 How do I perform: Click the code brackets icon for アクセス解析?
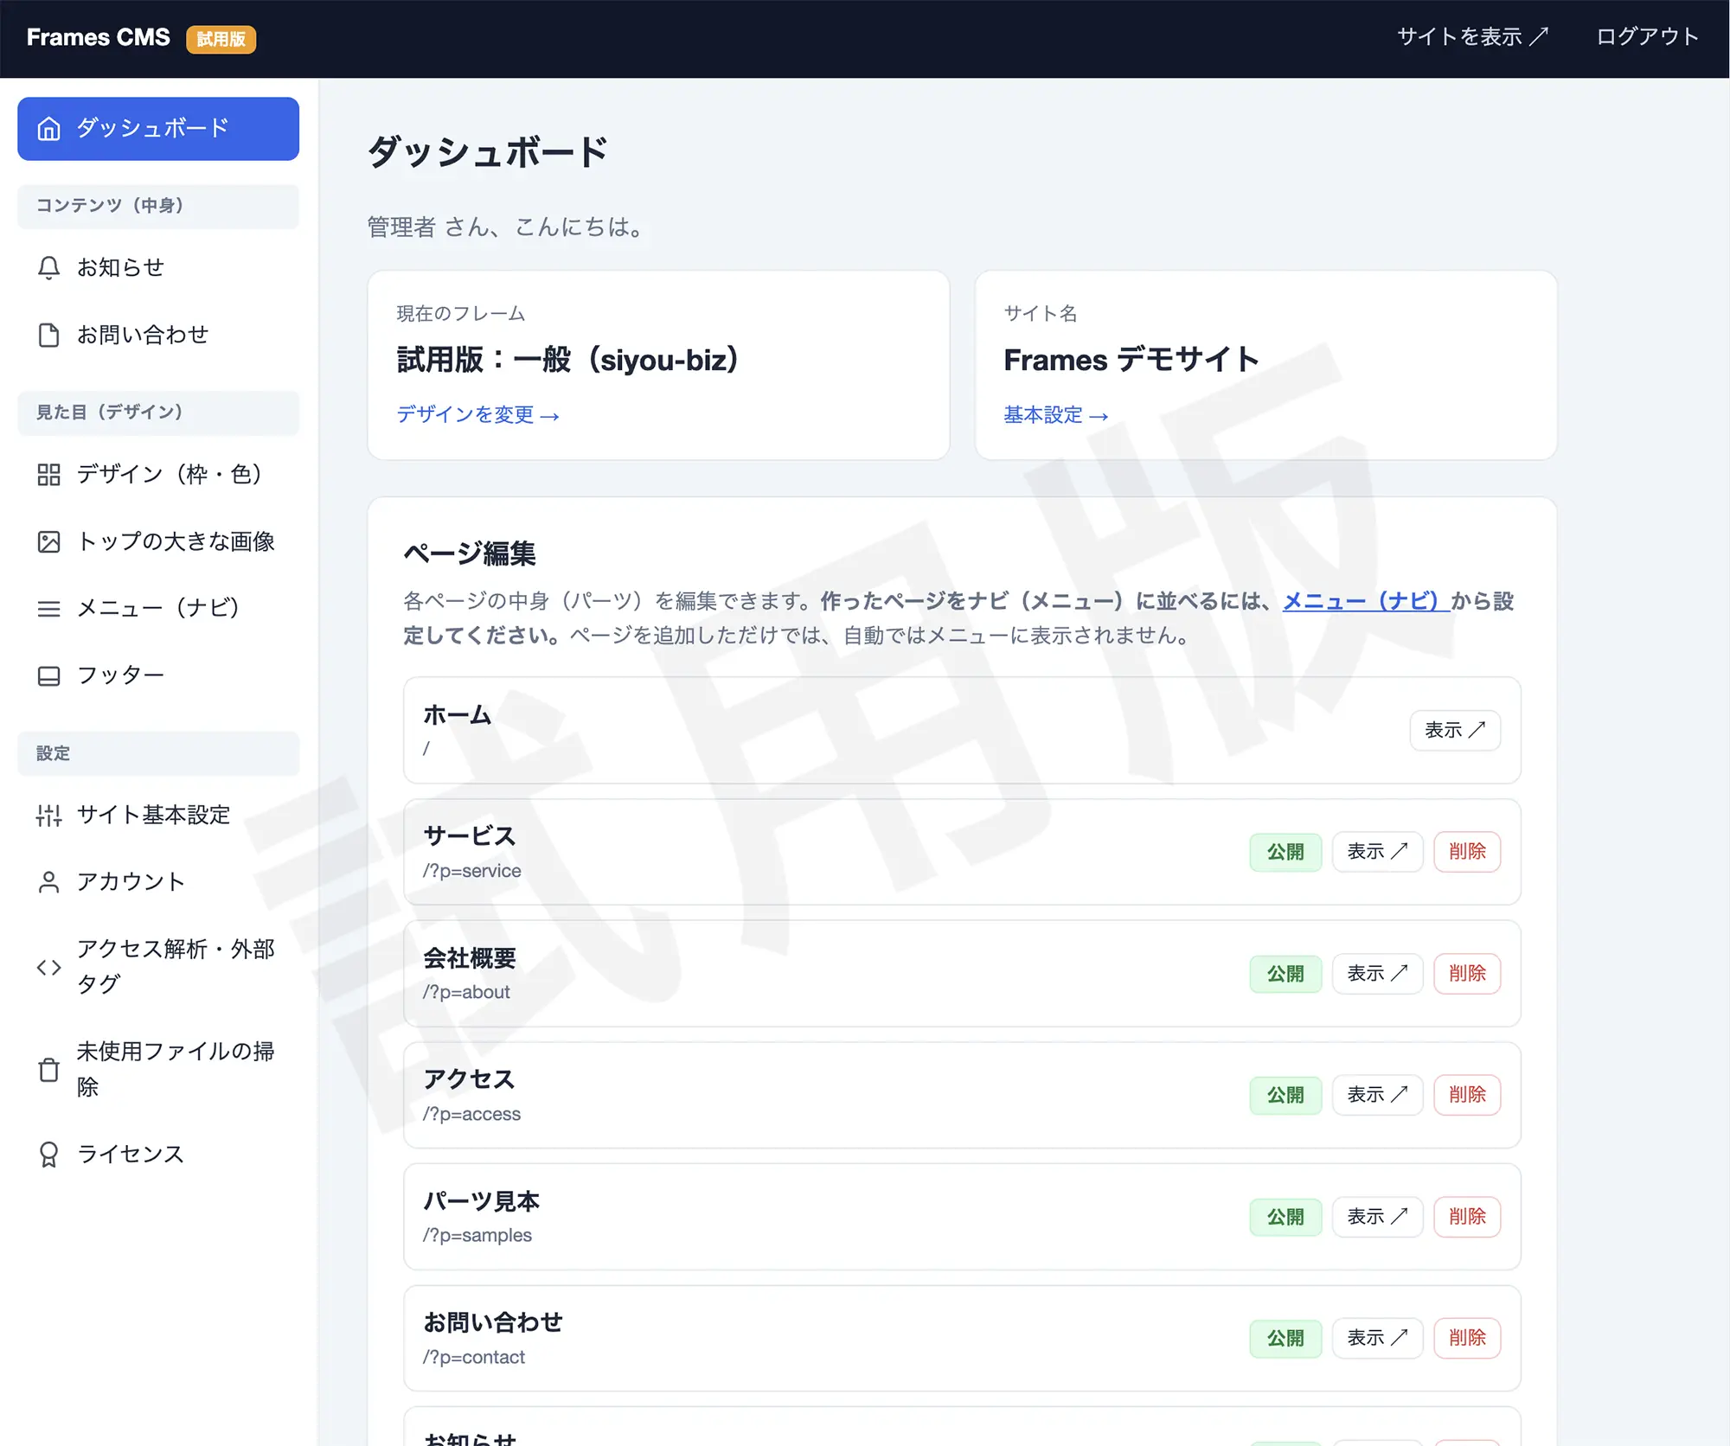(49, 967)
